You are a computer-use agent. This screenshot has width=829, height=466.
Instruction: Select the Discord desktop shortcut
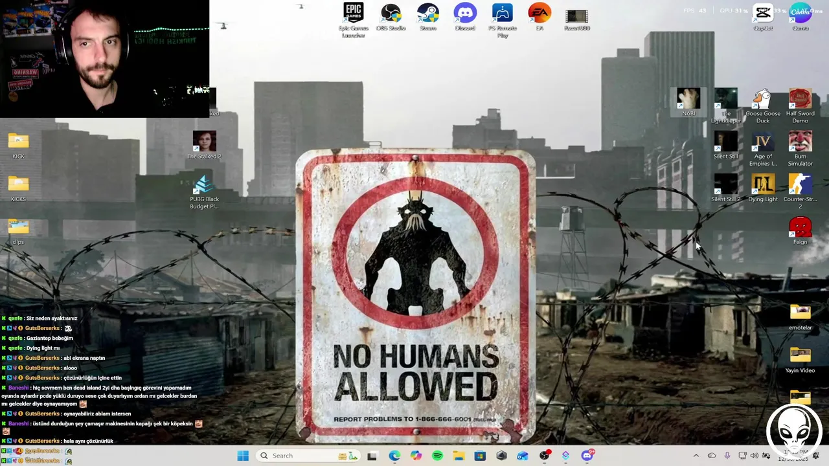465,17
